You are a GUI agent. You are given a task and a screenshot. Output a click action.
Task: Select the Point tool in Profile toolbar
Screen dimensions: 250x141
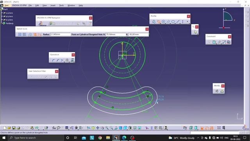pos(187,22)
